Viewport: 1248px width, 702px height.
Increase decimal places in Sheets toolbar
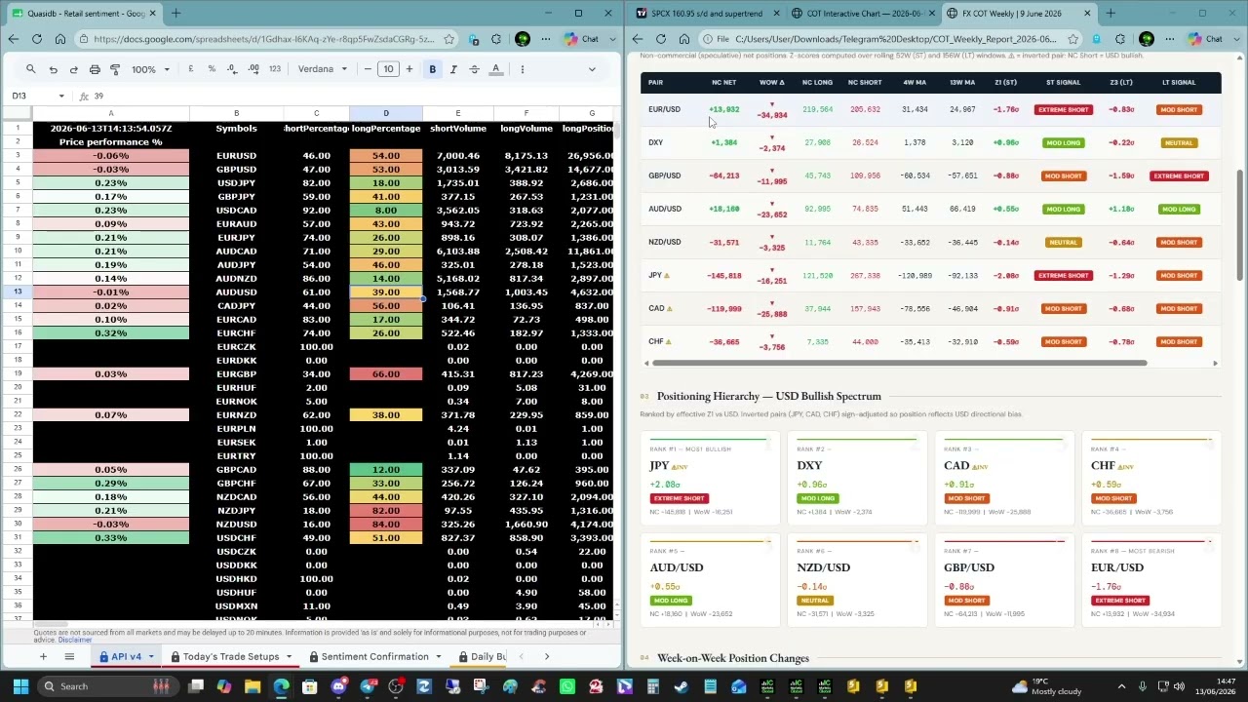pyautogui.click(x=253, y=69)
